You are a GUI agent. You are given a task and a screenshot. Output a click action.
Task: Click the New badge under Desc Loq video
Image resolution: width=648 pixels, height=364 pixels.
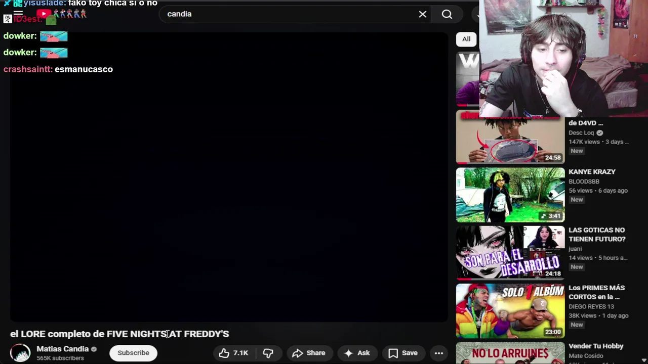[x=577, y=151]
